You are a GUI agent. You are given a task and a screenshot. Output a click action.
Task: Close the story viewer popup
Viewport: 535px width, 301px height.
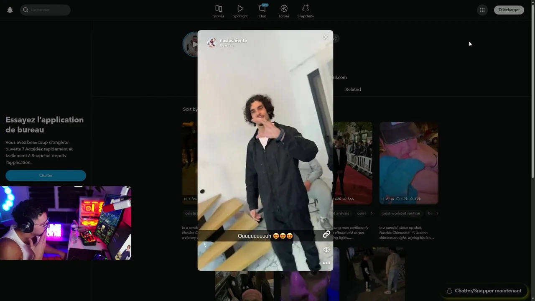click(x=326, y=37)
